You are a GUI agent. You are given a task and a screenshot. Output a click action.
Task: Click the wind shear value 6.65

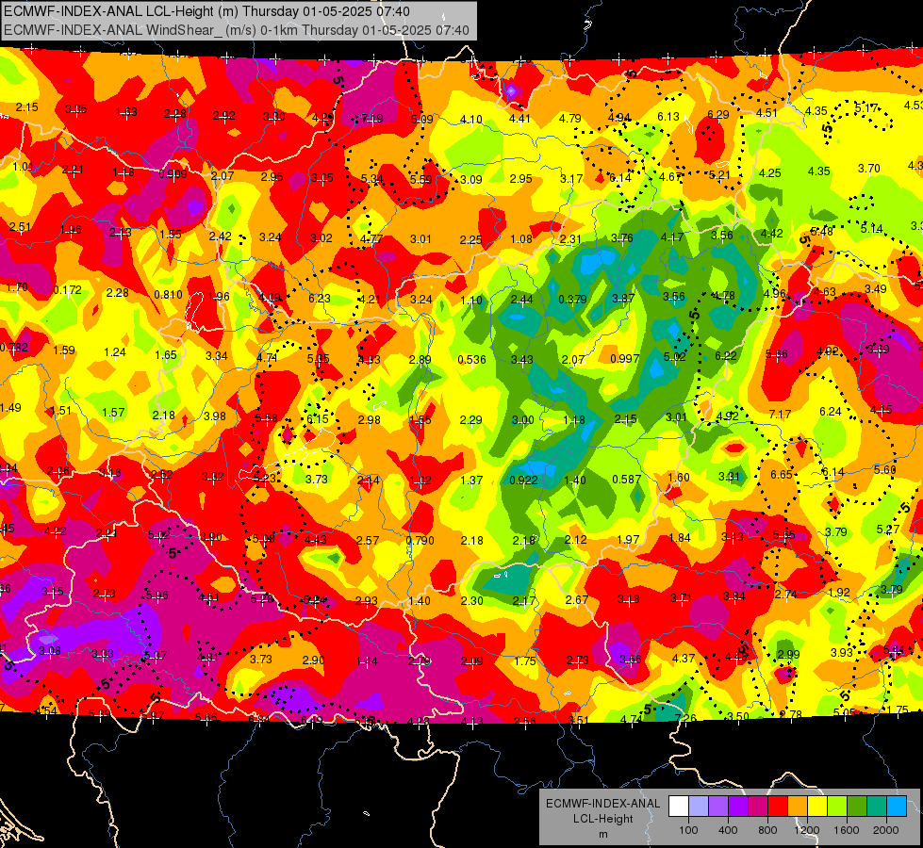coord(782,474)
